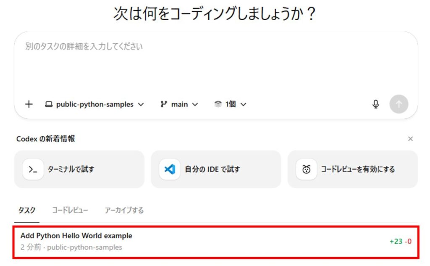
Task: Click the microphone icon for voice input
Action: (376, 104)
